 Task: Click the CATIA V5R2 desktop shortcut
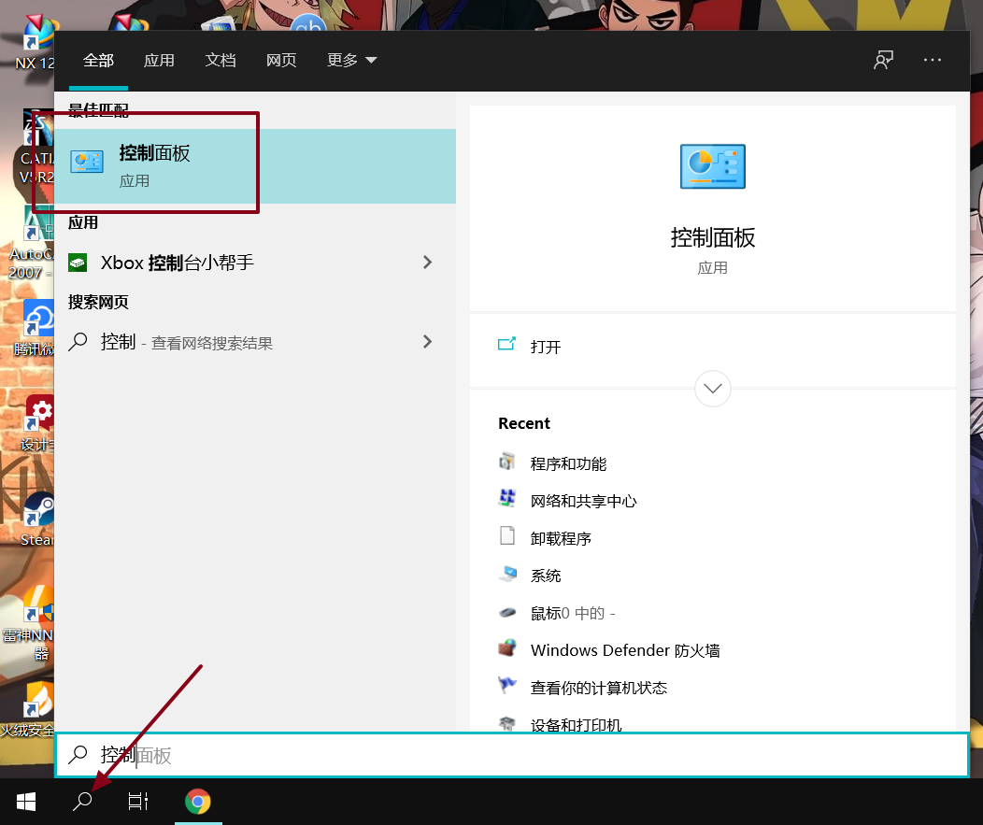[x=36, y=148]
